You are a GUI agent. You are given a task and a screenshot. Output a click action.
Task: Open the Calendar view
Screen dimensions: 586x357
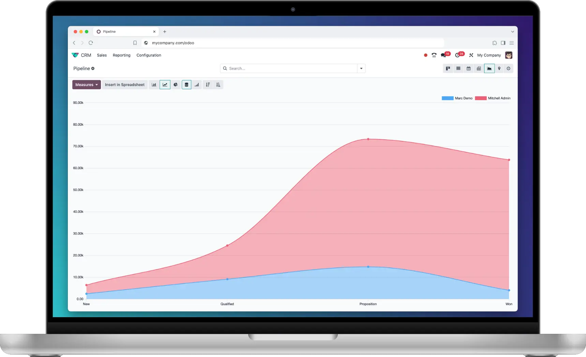point(468,68)
